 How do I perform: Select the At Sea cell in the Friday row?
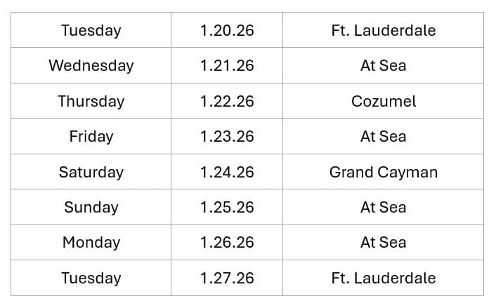click(x=383, y=137)
